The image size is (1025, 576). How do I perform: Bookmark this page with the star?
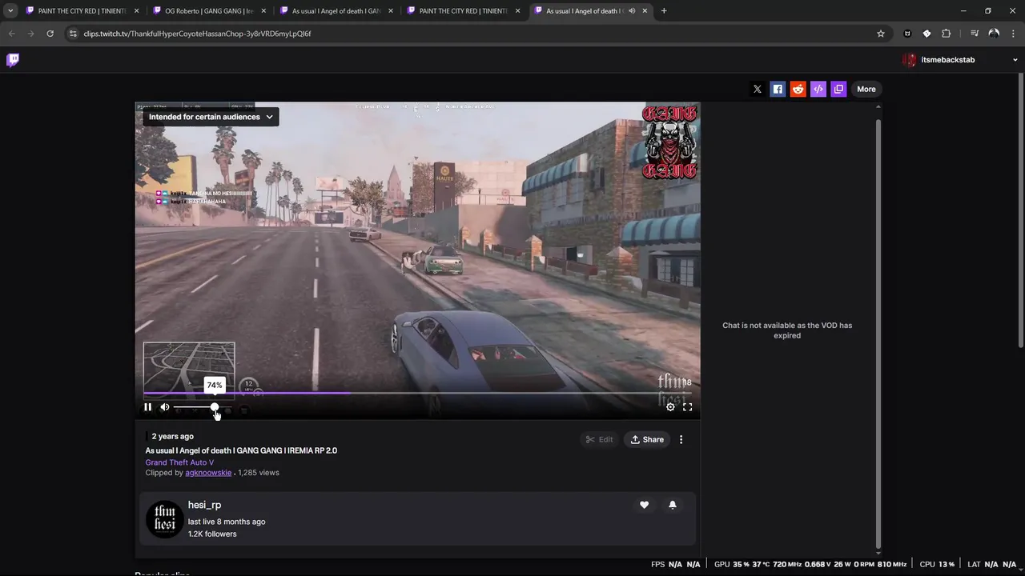[x=881, y=34]
